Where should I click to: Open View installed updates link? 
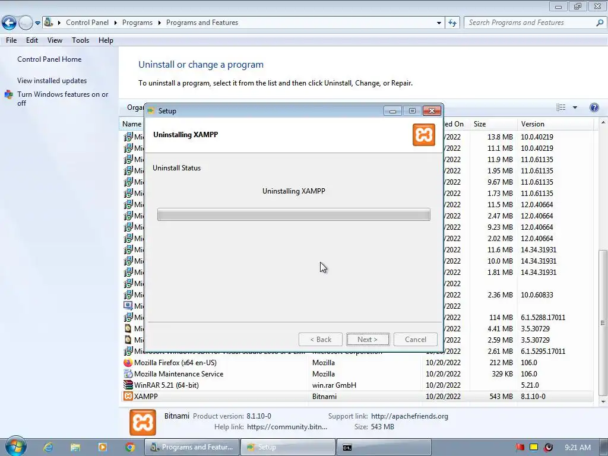click(52, 81)
